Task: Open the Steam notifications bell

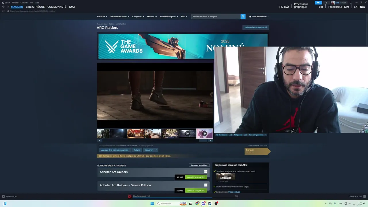Action: point(326,3)
